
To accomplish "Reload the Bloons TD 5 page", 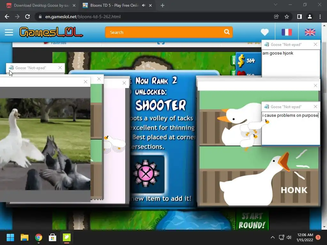I will [x=27, y=17].
